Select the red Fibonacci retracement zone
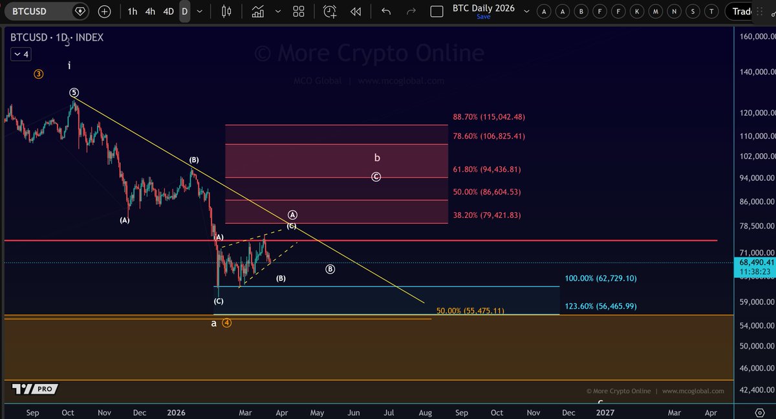The height and width of the screenshot is (419, 776). 336,175
